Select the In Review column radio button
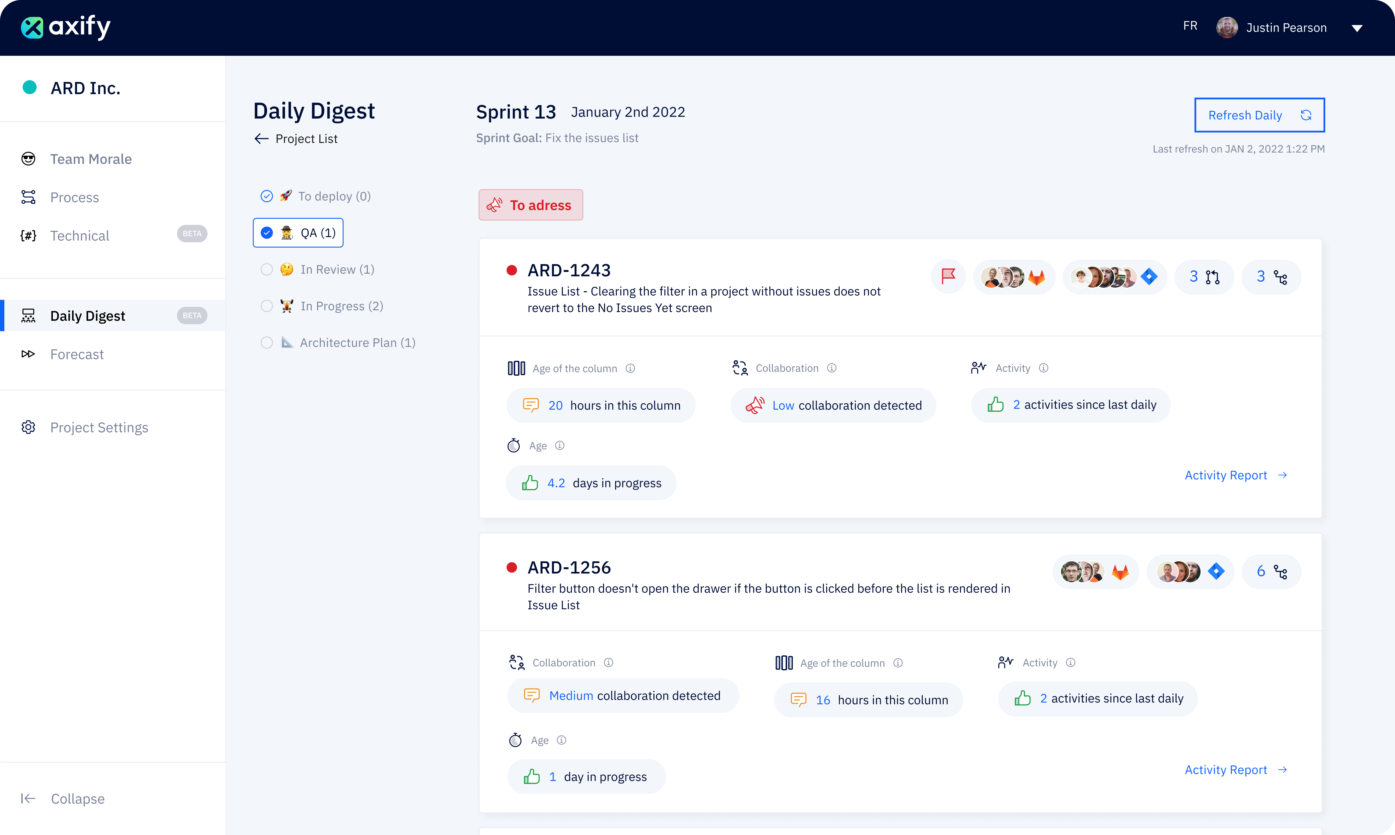The width and height of the screenshot is (1395, 835). coord(267,269)
